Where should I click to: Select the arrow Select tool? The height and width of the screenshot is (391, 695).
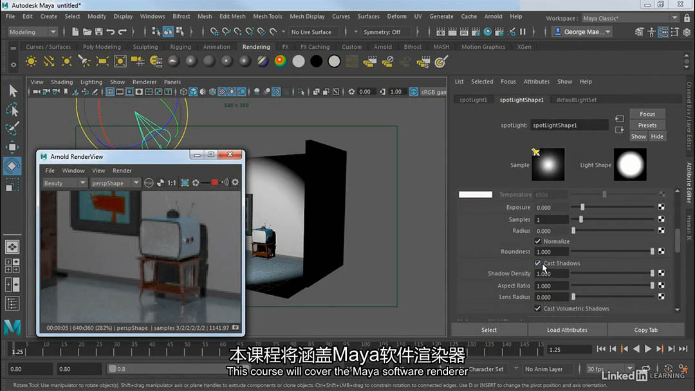coord(12,91)
